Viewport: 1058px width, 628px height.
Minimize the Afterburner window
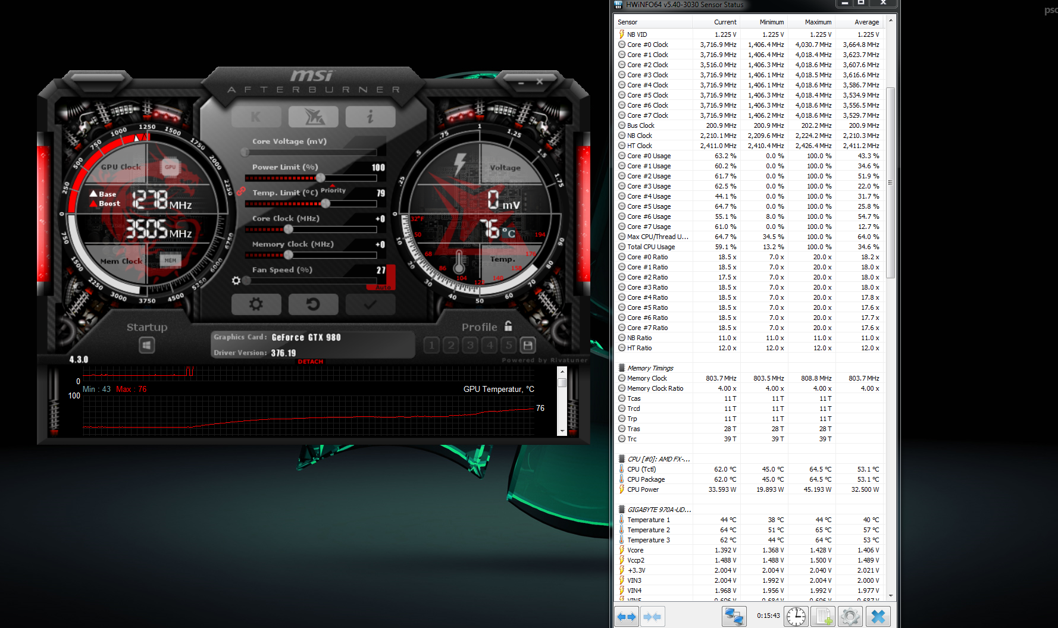point(521,83)
